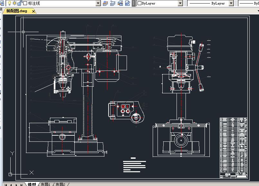Expand the 标注线 layer dropdown list
Screen dimensions: 259x186
98,3
